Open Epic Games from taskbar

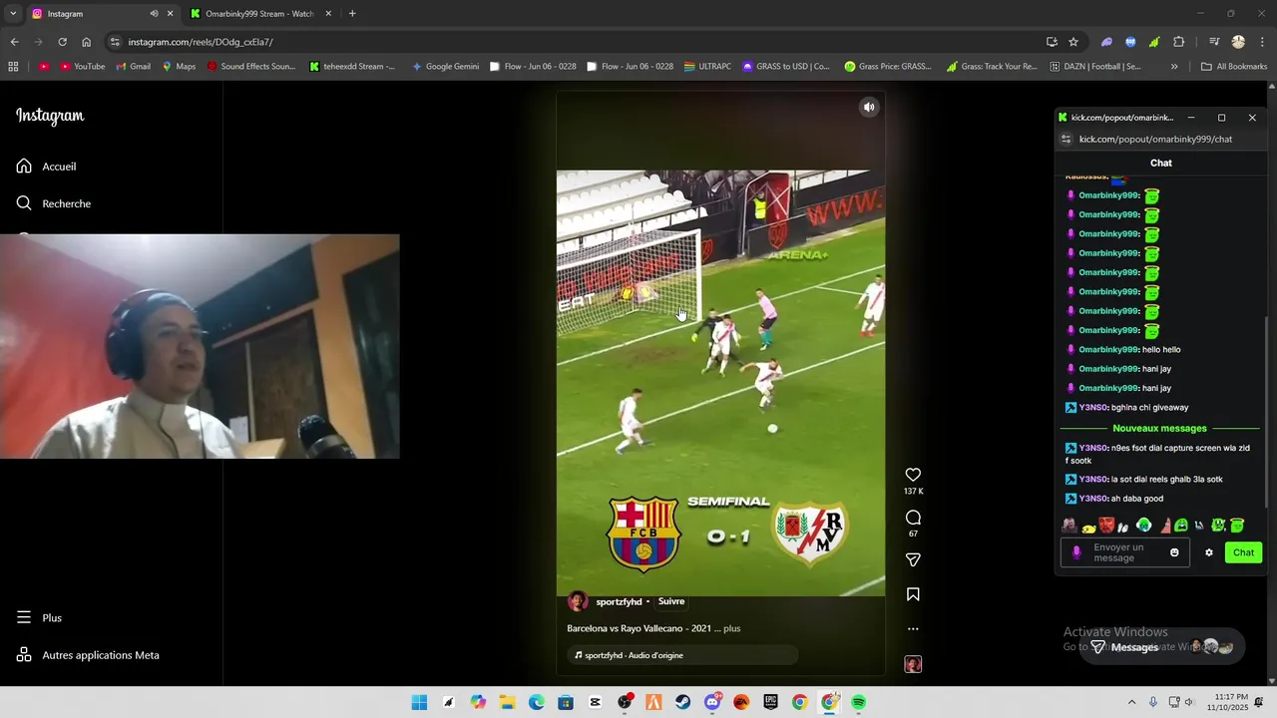(770, 702)
